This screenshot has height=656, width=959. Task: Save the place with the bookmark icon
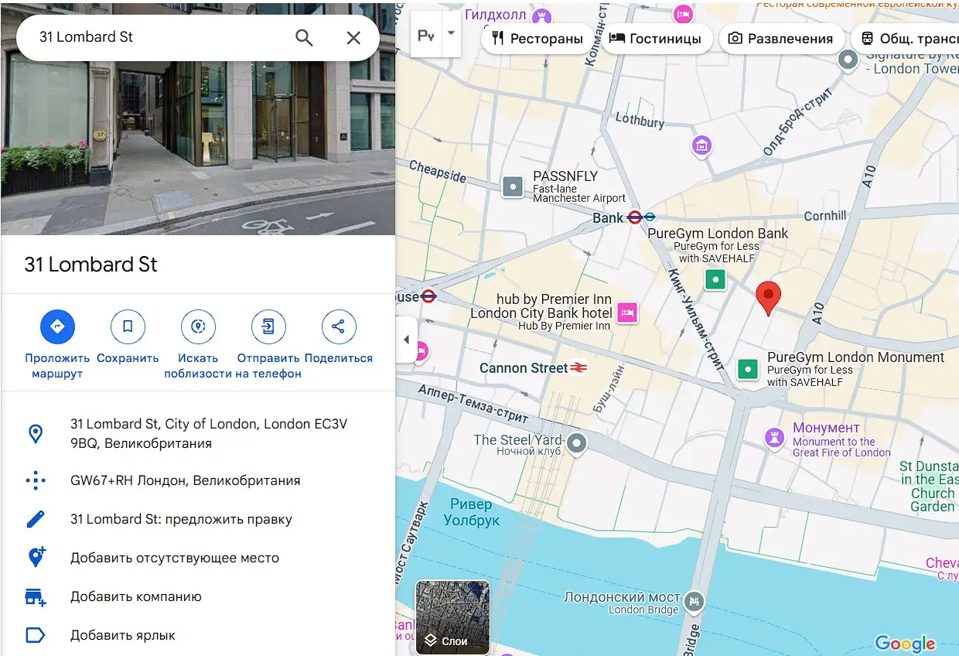point(128,327)
